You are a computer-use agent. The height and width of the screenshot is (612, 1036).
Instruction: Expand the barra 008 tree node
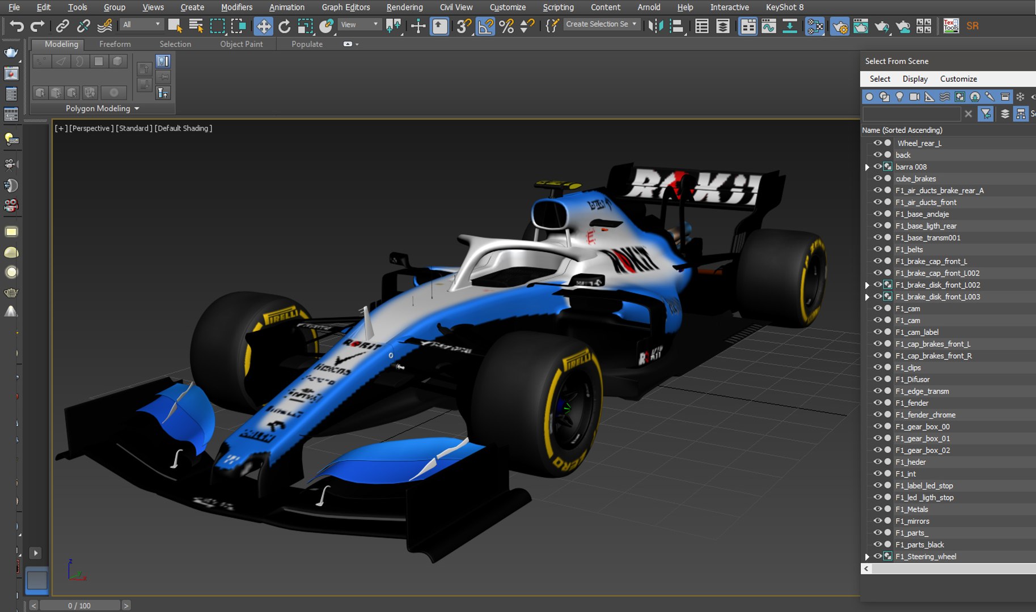(x=867, y=167)
